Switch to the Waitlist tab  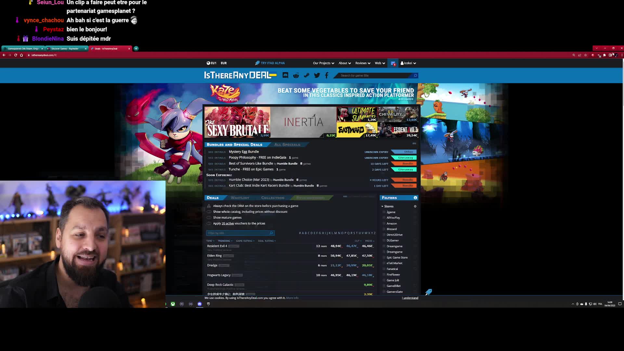click(x=240, y=198)
